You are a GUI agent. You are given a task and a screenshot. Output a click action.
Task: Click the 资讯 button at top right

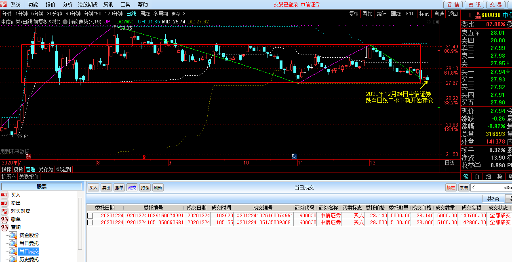pos(474,5)
